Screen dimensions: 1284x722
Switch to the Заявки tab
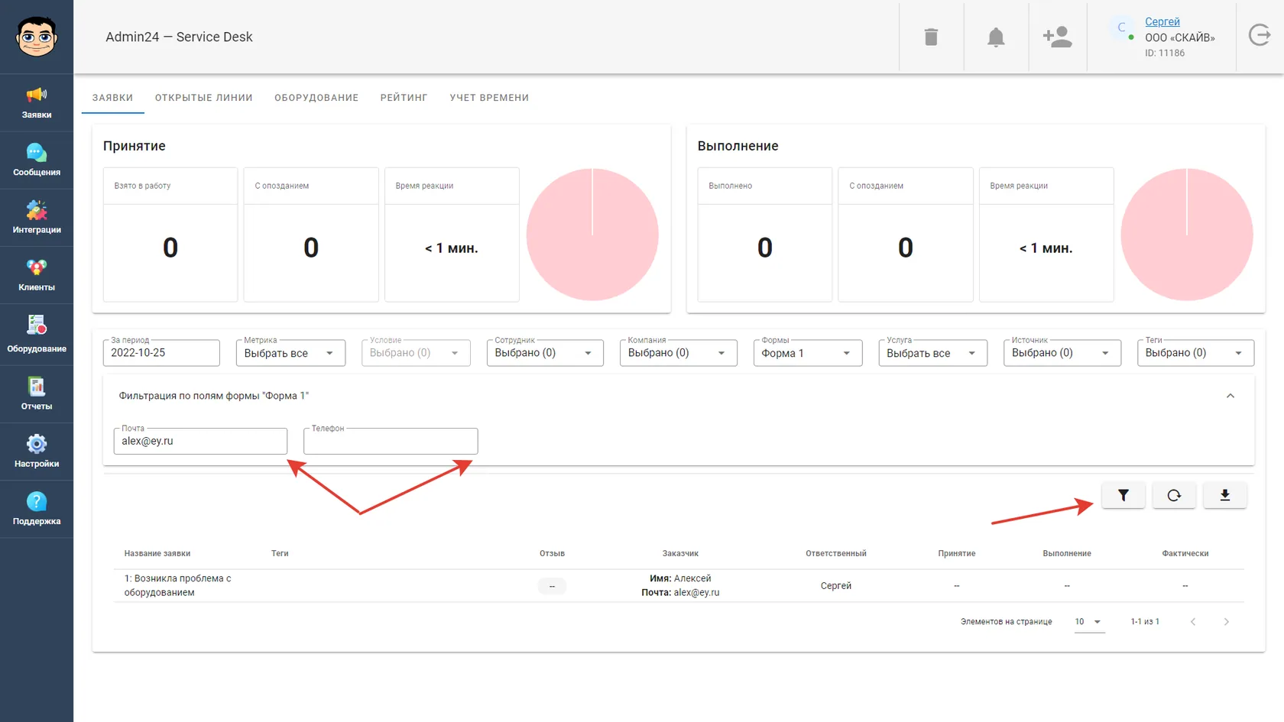point(112,98)
